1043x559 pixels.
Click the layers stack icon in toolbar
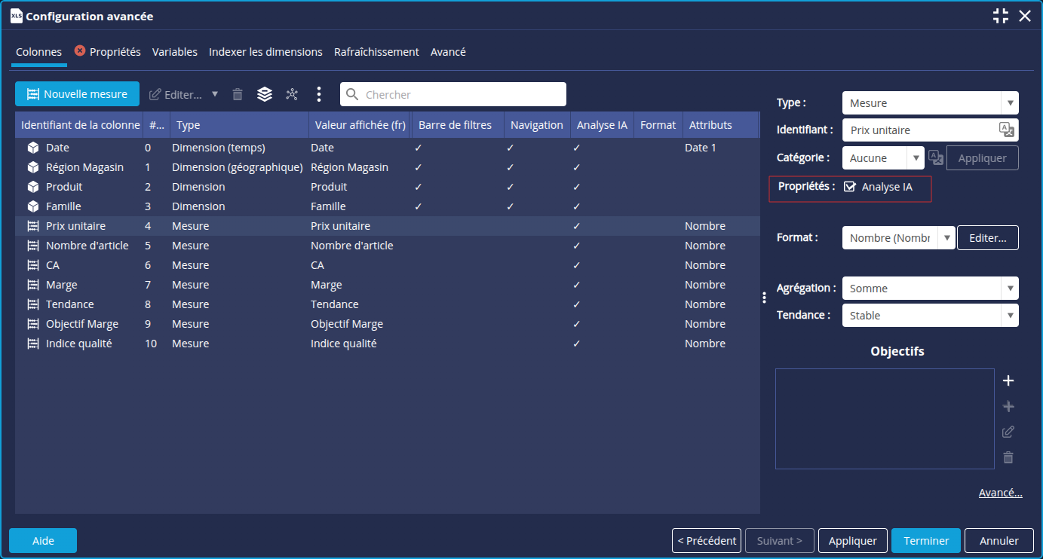click(x=264, y=94)
